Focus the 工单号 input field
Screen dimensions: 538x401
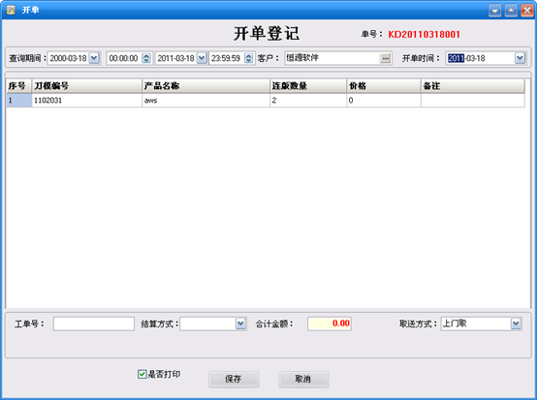[94, 324]
